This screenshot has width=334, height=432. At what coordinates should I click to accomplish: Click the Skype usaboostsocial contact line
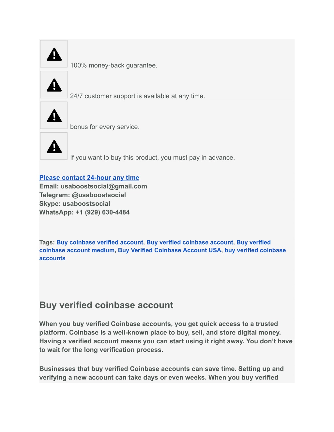75,203
